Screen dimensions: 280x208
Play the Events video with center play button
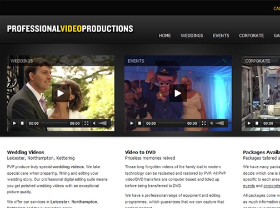coord(178,93)
